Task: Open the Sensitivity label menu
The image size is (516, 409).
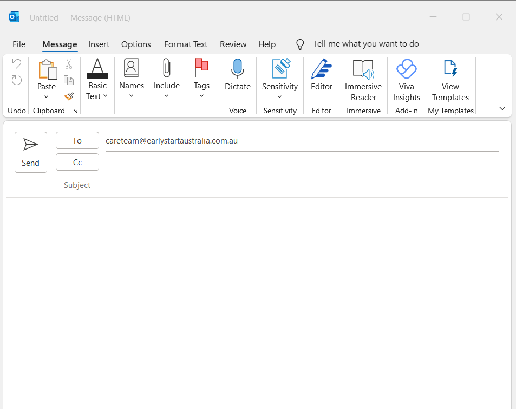Action: [280, 79]
